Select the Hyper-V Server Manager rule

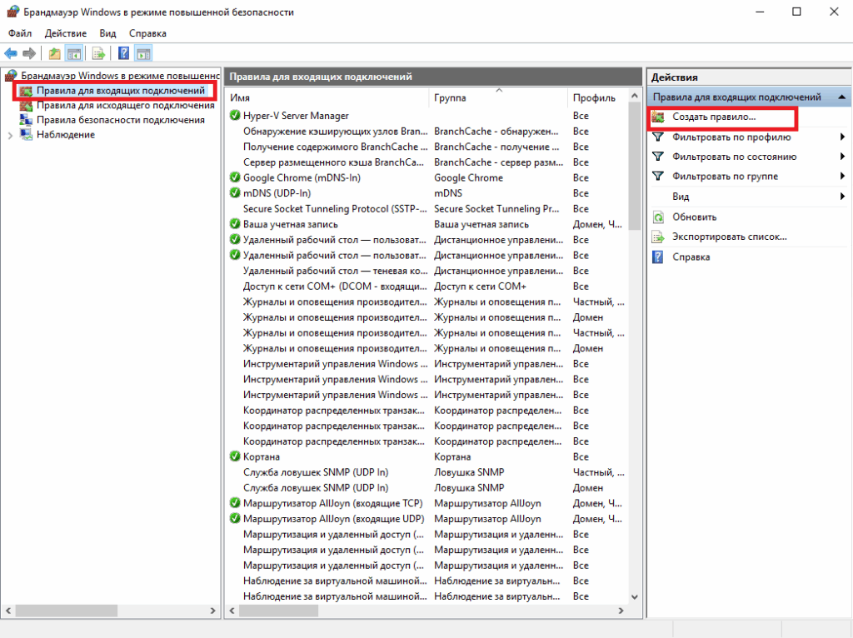click(296, 116)
